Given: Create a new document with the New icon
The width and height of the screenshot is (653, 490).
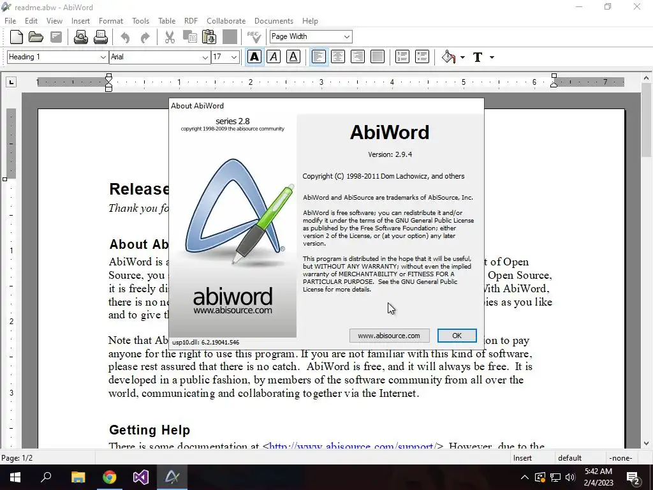Looking at the screenshot, I should pos(17,37).
